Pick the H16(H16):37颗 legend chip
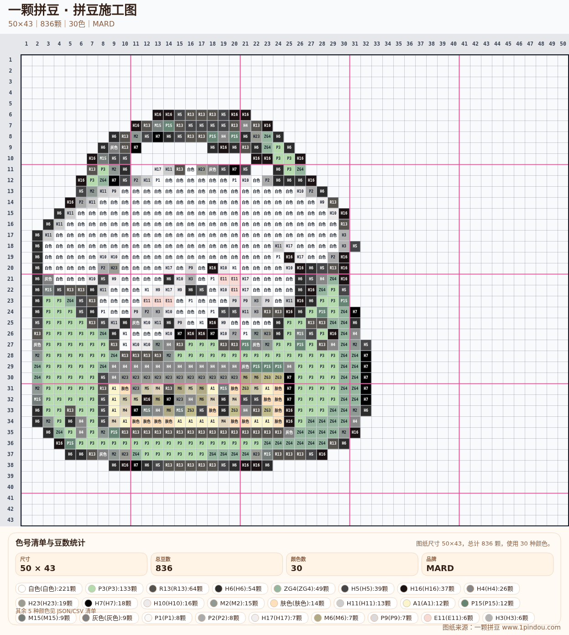This screenshot has width=569, height=635. pyautogui.click(x=429, y=589)
